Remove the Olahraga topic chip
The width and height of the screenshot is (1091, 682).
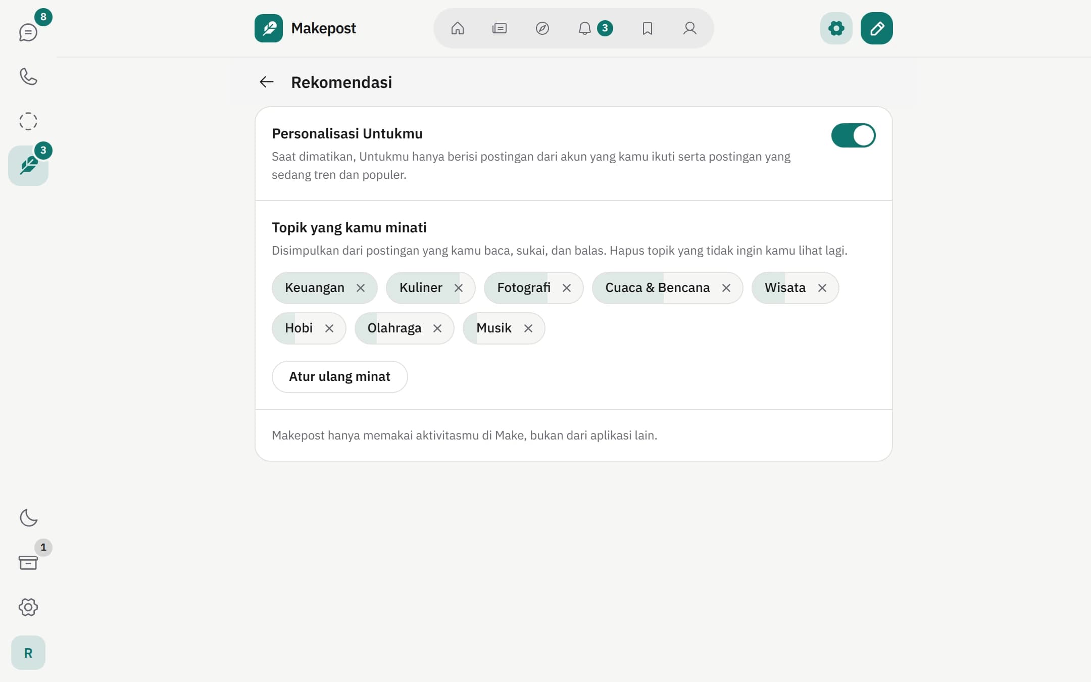tap(437, 328)
